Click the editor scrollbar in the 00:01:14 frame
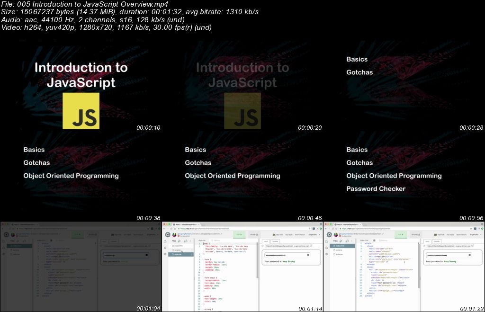 point(257,260)
